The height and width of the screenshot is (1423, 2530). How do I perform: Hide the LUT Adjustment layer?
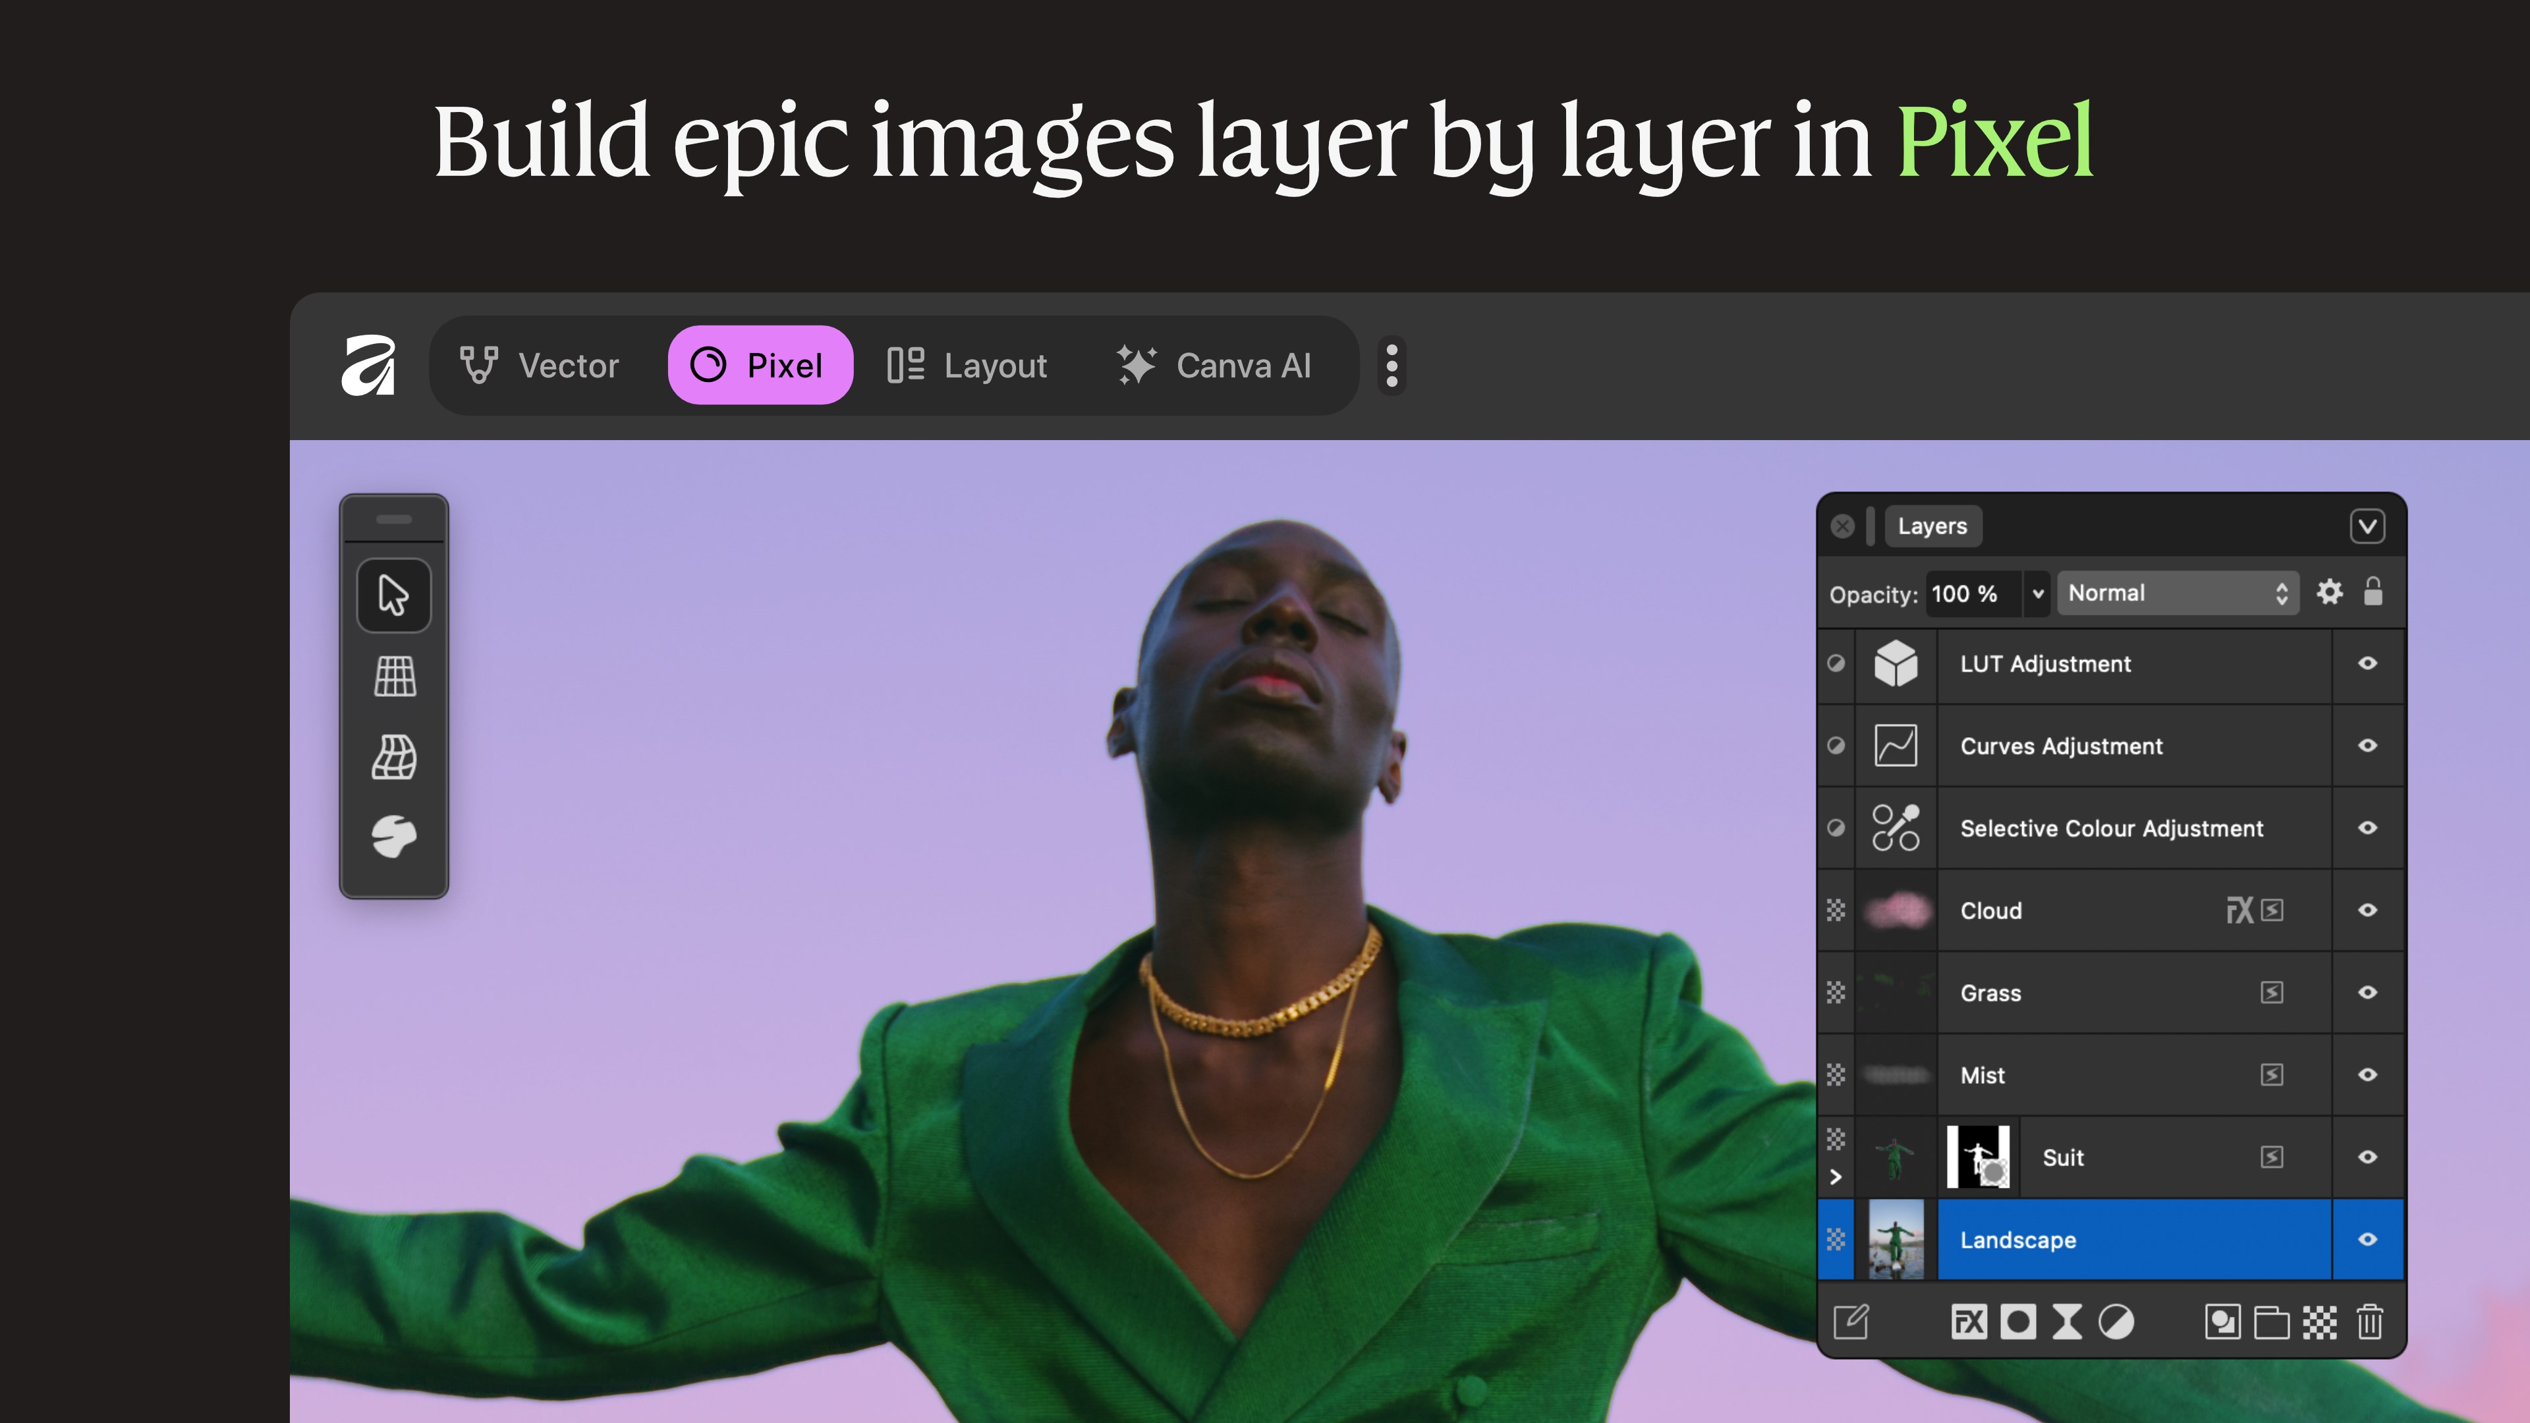coord(2368,664)
